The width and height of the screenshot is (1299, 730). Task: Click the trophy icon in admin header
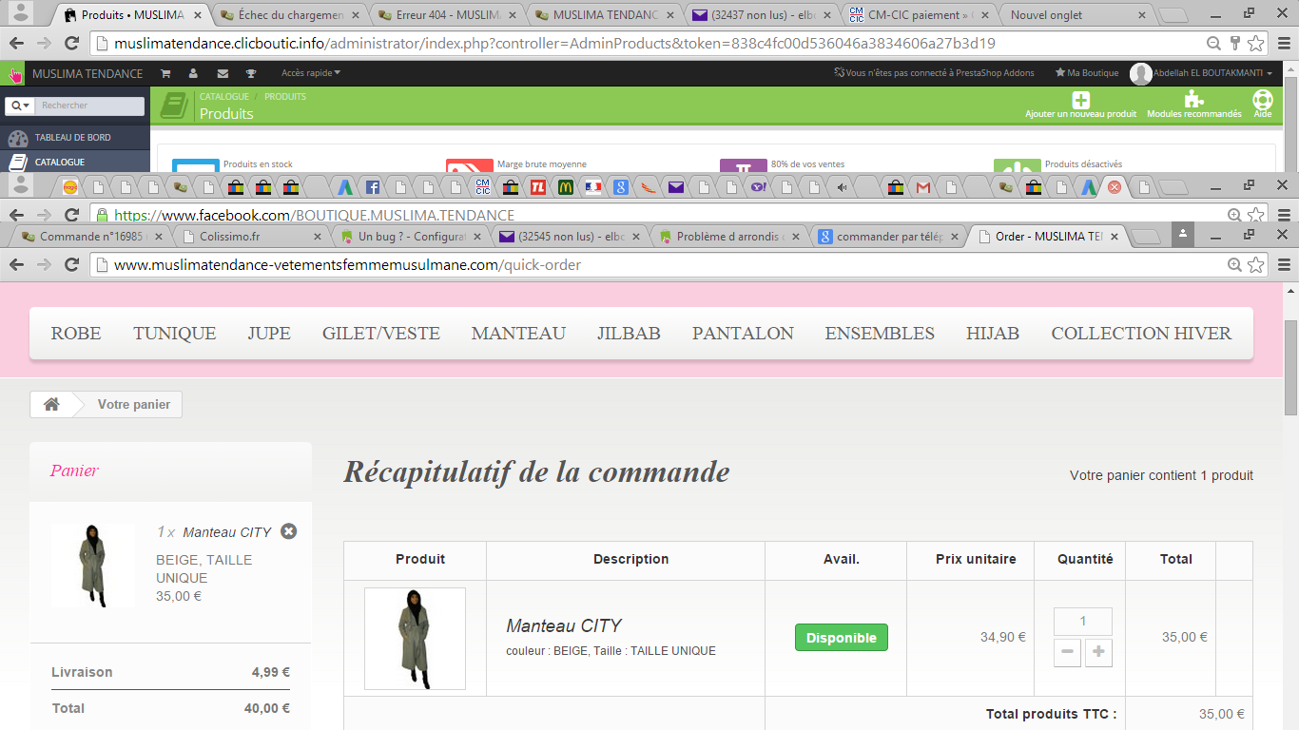(251, 73)
